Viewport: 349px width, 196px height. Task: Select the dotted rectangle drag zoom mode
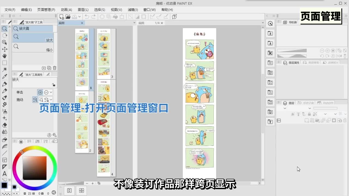pos(41,100)
